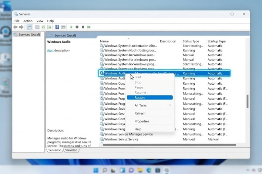The width and height of the screenshot is (262, 174).
Task: Click the Refresh toolbar icon
Action: 43,27
